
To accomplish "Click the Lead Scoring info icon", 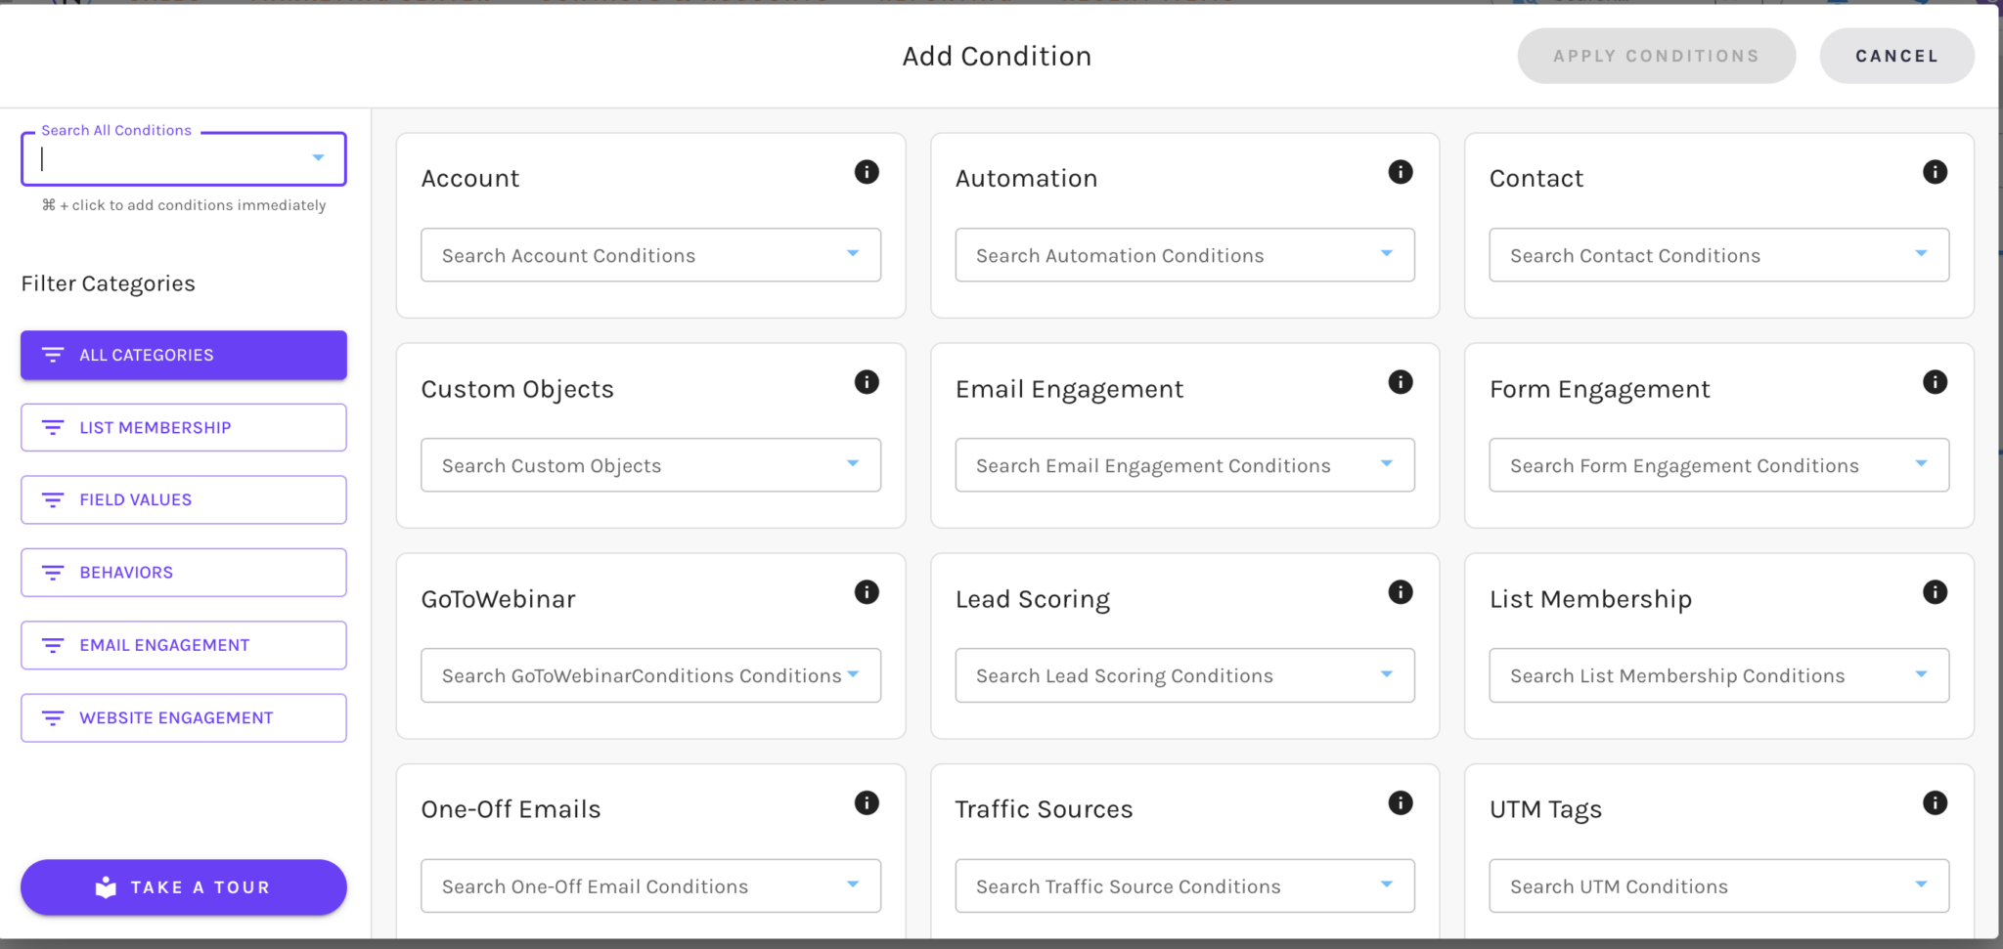I will [1401, 592].
